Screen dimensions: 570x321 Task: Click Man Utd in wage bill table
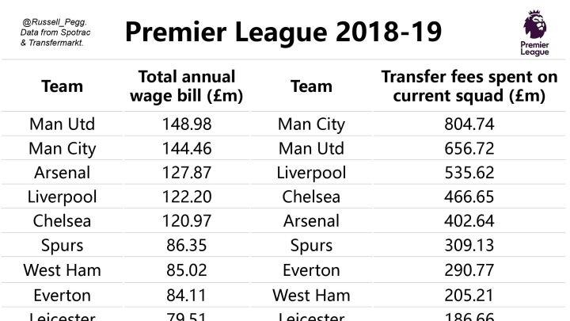(63, 124)
